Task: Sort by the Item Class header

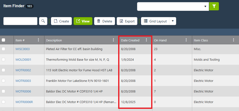Action: tap(201, 40)
